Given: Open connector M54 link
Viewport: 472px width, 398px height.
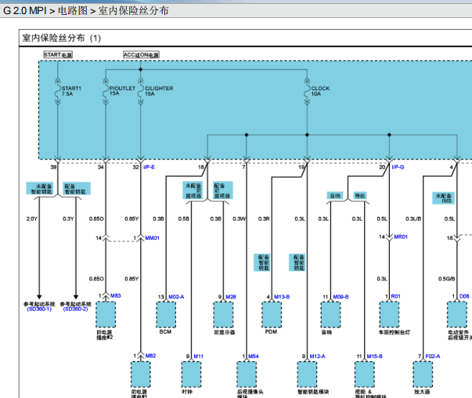Looking at the screenshot, I should (254, 356).
